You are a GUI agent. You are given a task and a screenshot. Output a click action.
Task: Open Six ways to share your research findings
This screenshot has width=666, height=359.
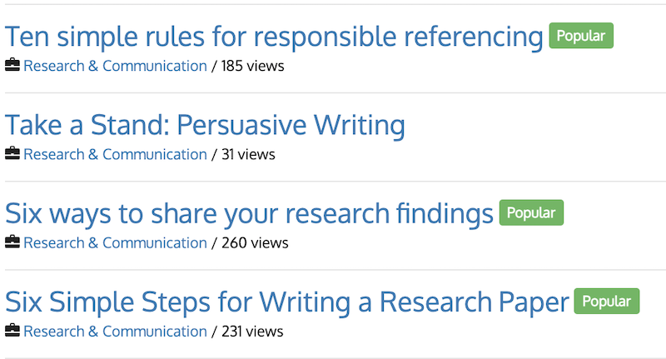[249, 214]
